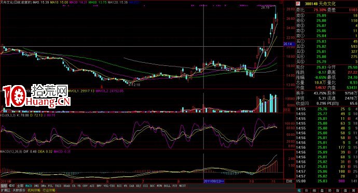The width and height of the screenshot is (358, 193).
Task: Open the 指标 indicators tab
Action: click(x=4, y=186)
